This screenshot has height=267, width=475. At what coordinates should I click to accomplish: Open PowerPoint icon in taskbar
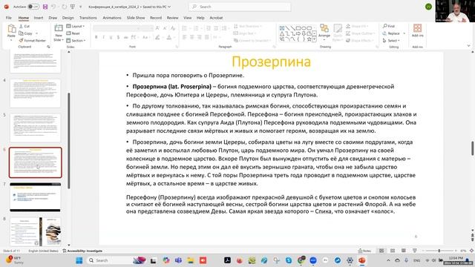[x=362, y=260]
